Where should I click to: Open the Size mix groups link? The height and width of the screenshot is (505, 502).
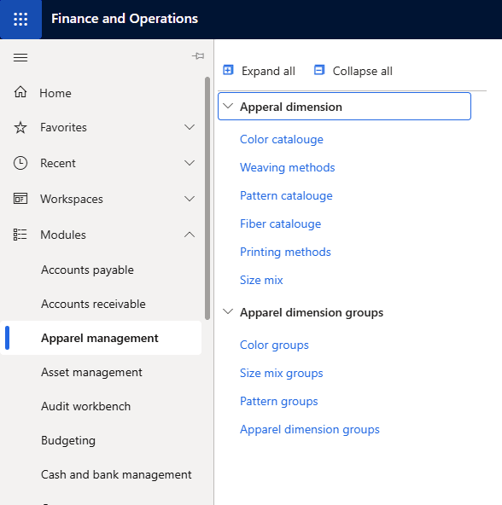282,373
